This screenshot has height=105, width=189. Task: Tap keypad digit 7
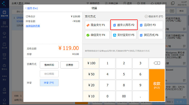click(x=107, y=85)
